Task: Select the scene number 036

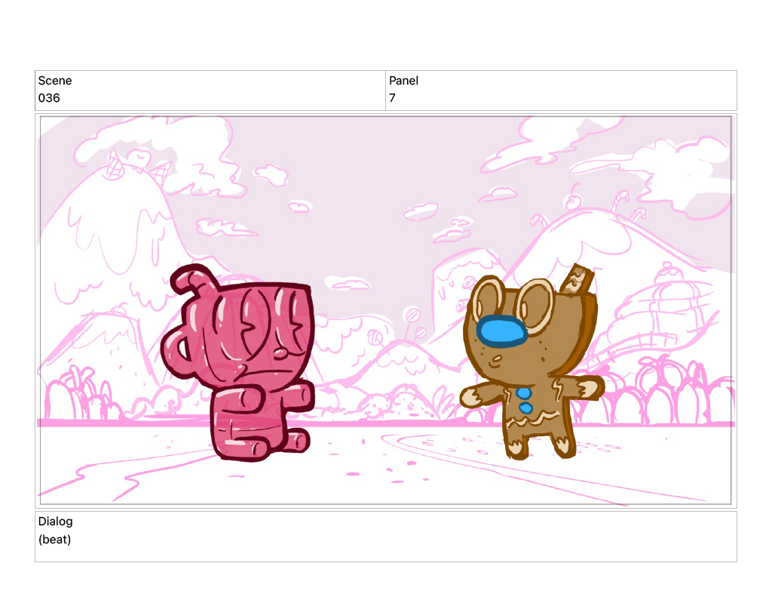Action: 49,98
